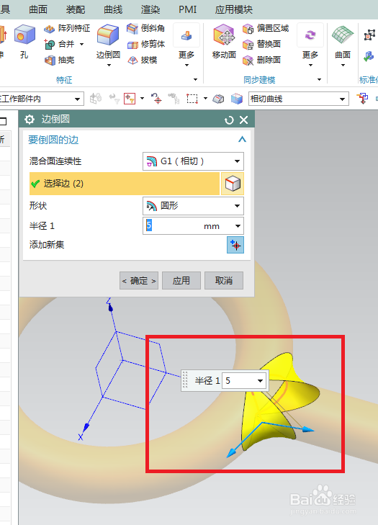This screenshot has height=525, width=378.
Task: Open the on-screen 半径 1 dropdown arrow
Action: coord(260,381)
